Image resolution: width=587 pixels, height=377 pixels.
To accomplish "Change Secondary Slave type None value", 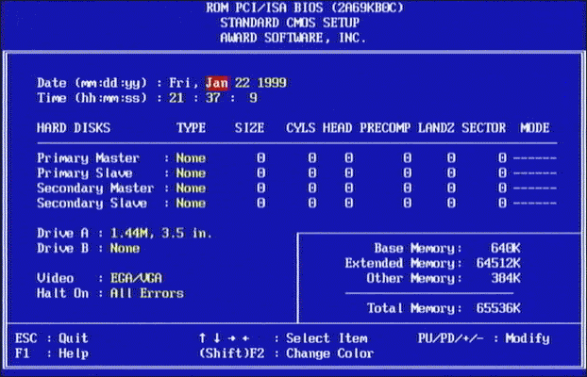I will tap(190, 204).
